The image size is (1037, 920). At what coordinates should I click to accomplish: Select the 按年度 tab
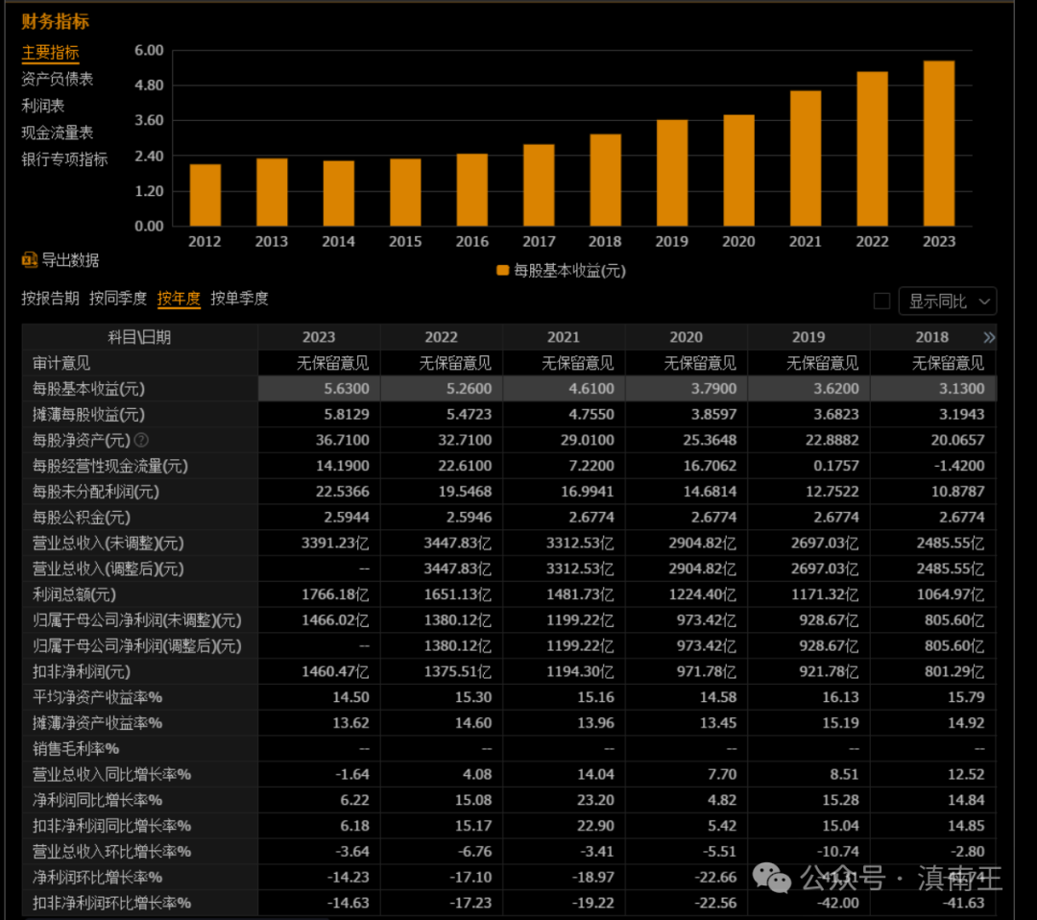click(179, 299)
